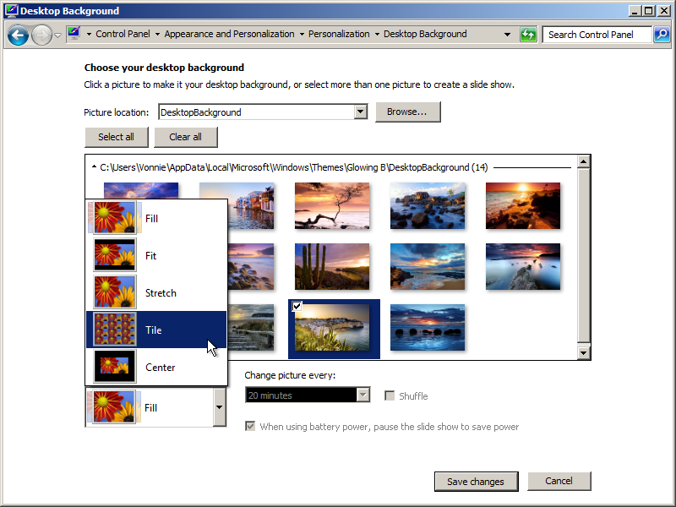Click Clear all button

(185, 137)
